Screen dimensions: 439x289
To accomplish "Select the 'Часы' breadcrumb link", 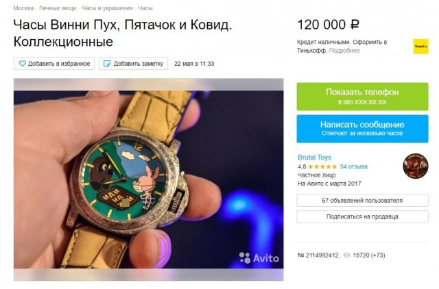I will point(145,8).
